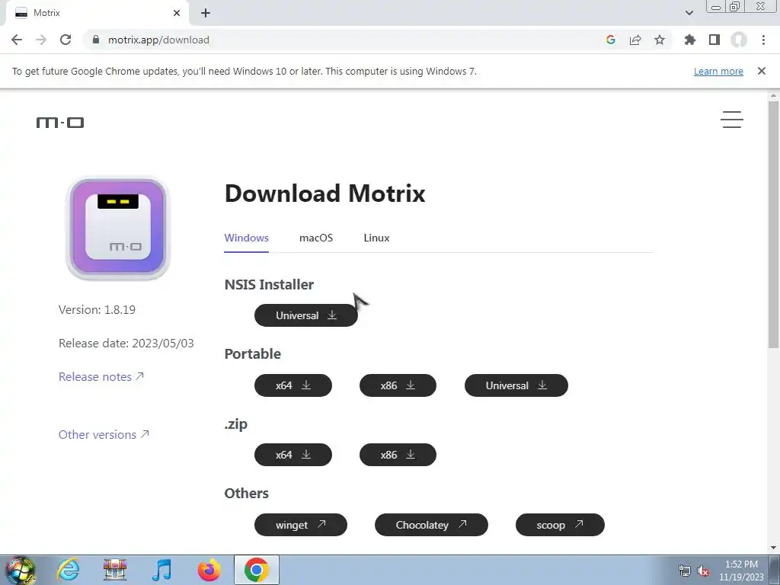Click the page vertical scrollbar thumb
Screen dimensions: 780x585
tap(773, 225)
